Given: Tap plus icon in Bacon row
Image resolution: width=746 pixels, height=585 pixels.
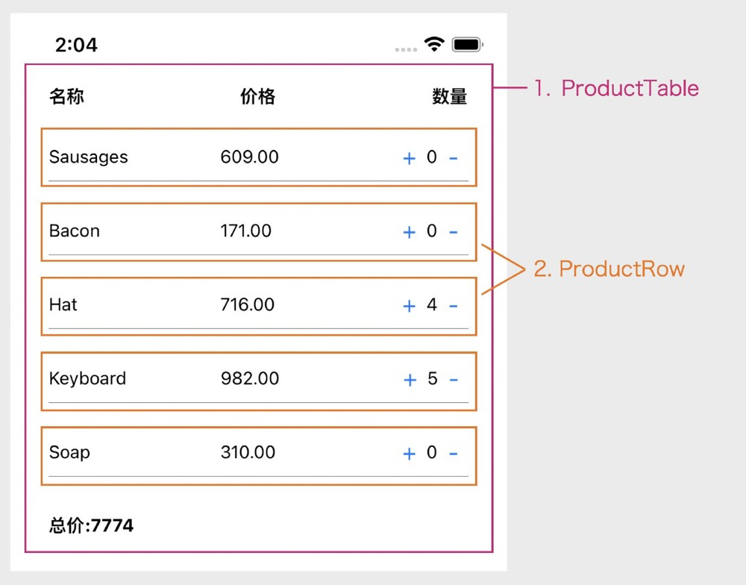Looking at the screenshot, I should click(409, 232).
